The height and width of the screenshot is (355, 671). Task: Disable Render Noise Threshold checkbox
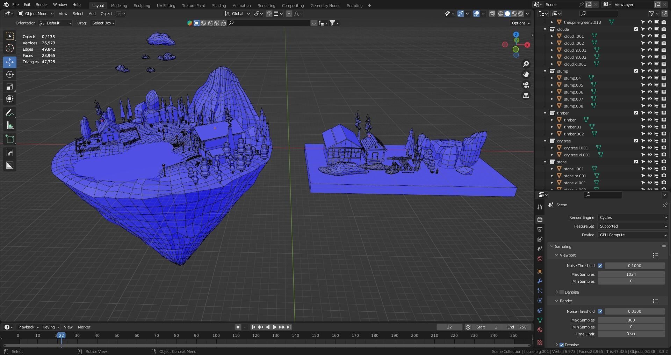[600, 311]
